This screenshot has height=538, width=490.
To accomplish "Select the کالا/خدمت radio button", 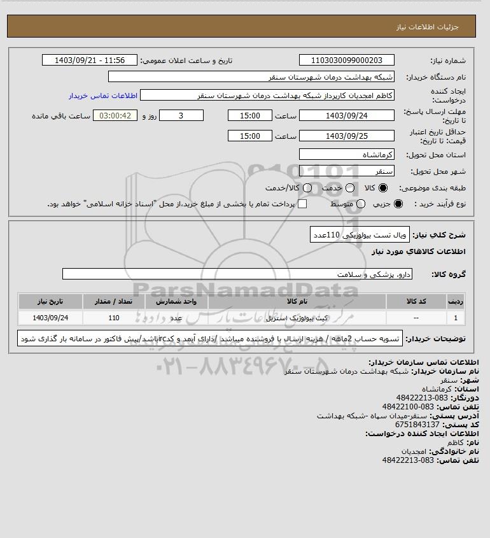I will (307, 188).
